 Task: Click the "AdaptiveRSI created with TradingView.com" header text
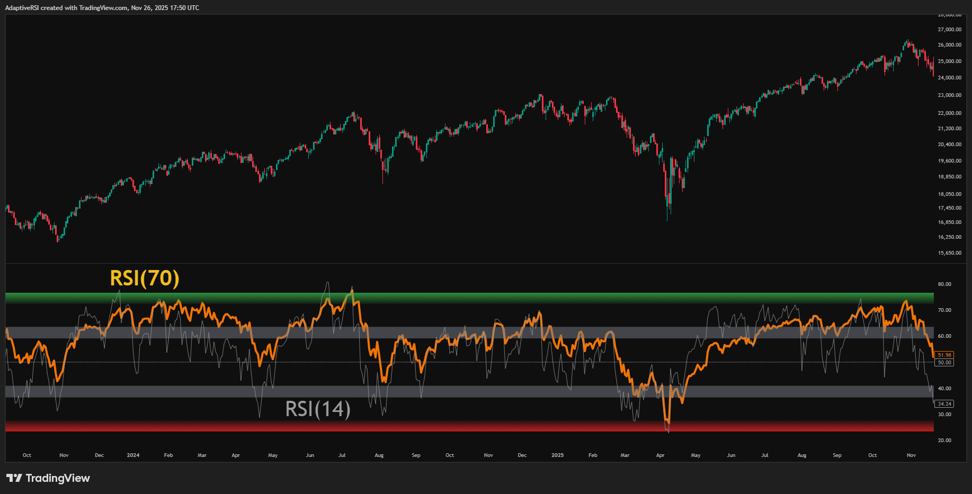pos(66,8)
